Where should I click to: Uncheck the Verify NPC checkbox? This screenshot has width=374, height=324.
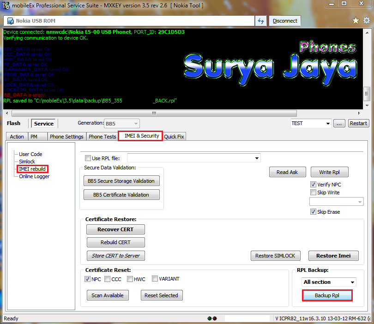point(313,184)
